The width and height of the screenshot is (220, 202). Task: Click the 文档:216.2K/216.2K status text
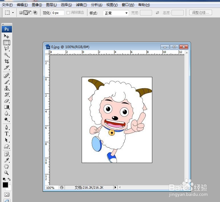click(89, 187)
